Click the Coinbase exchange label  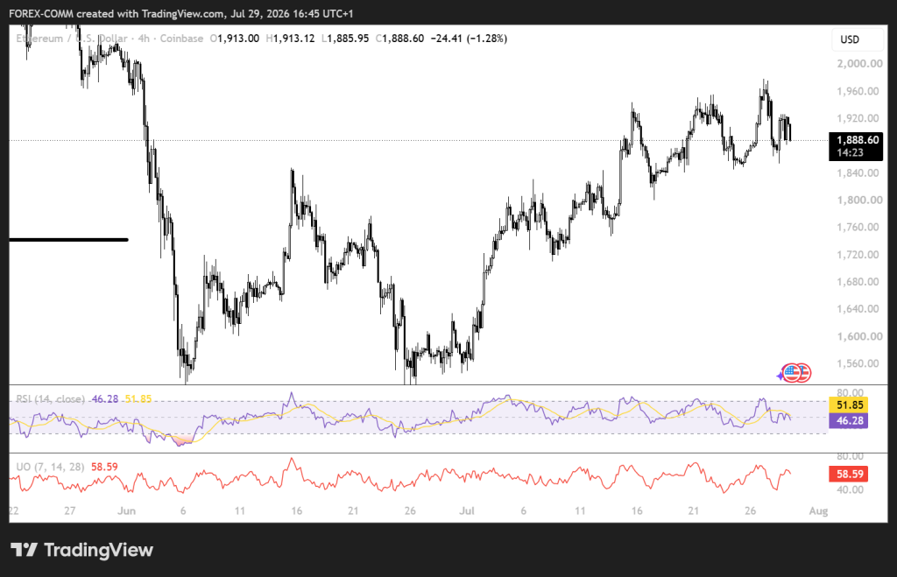(x=181, y=39)
